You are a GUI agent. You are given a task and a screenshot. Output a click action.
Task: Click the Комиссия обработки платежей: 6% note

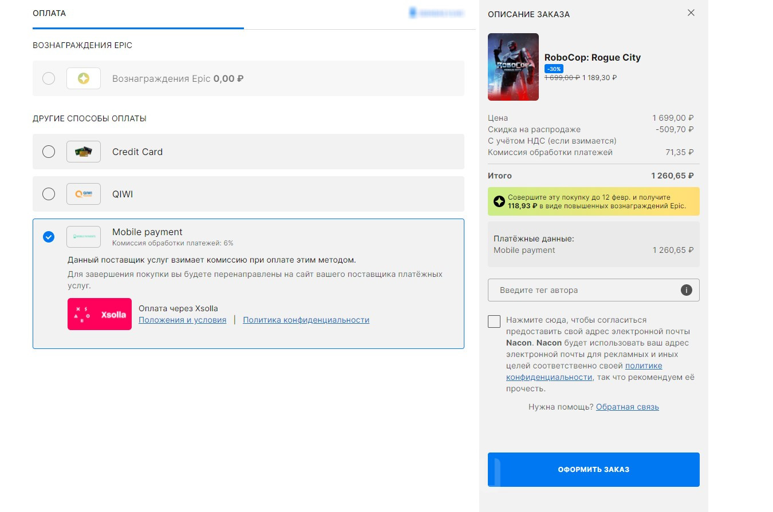(173, 243)
